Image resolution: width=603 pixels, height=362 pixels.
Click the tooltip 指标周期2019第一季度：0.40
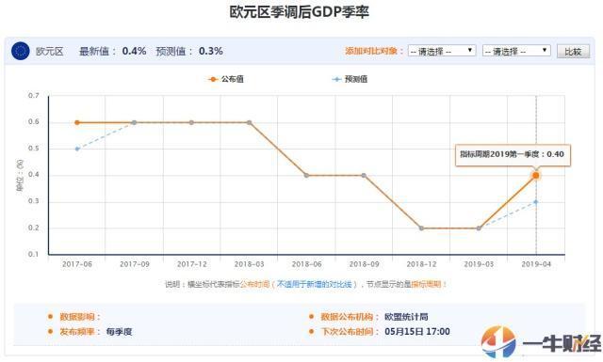click(513, 155)
